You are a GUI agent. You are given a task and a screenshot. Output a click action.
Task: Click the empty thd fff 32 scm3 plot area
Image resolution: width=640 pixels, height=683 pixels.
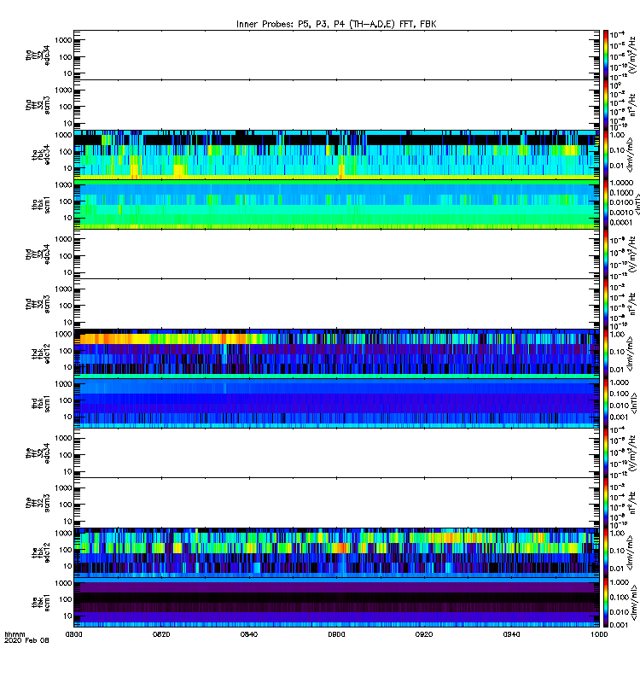pos(336,304)
